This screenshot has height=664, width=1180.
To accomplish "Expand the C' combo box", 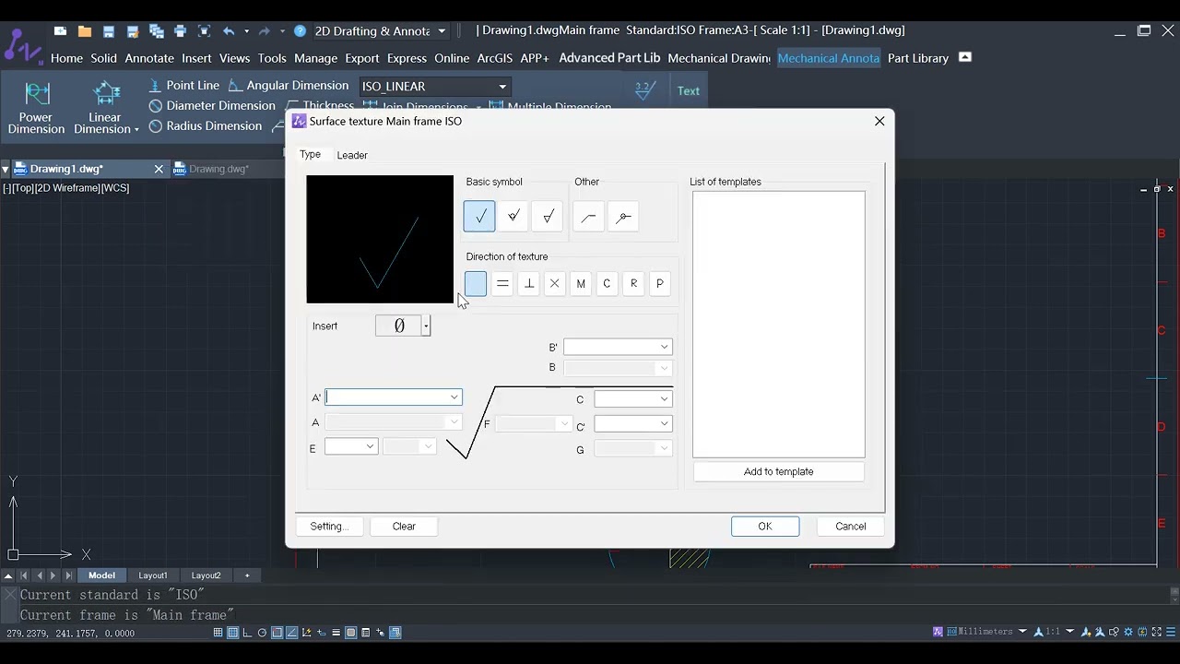I will click(664, 423).
